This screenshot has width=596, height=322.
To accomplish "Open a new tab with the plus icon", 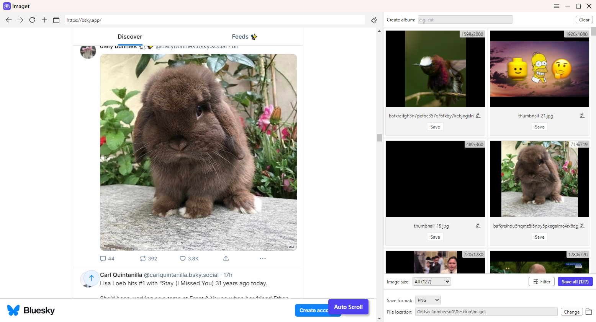I will (x=44, y=20).
